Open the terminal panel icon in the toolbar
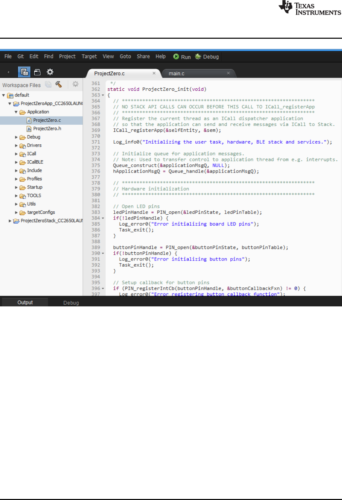 click(x=37, y=72)
